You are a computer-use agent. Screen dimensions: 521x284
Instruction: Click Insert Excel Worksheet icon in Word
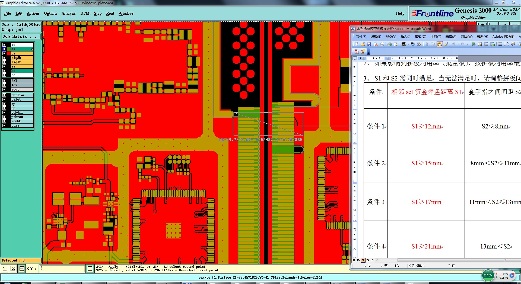click(493, 44)
